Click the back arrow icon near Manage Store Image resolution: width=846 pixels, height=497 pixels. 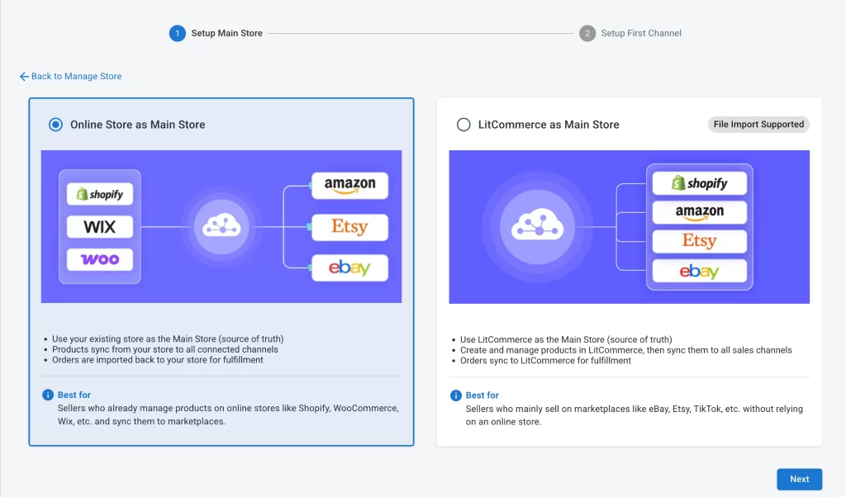tap(24, 77)
